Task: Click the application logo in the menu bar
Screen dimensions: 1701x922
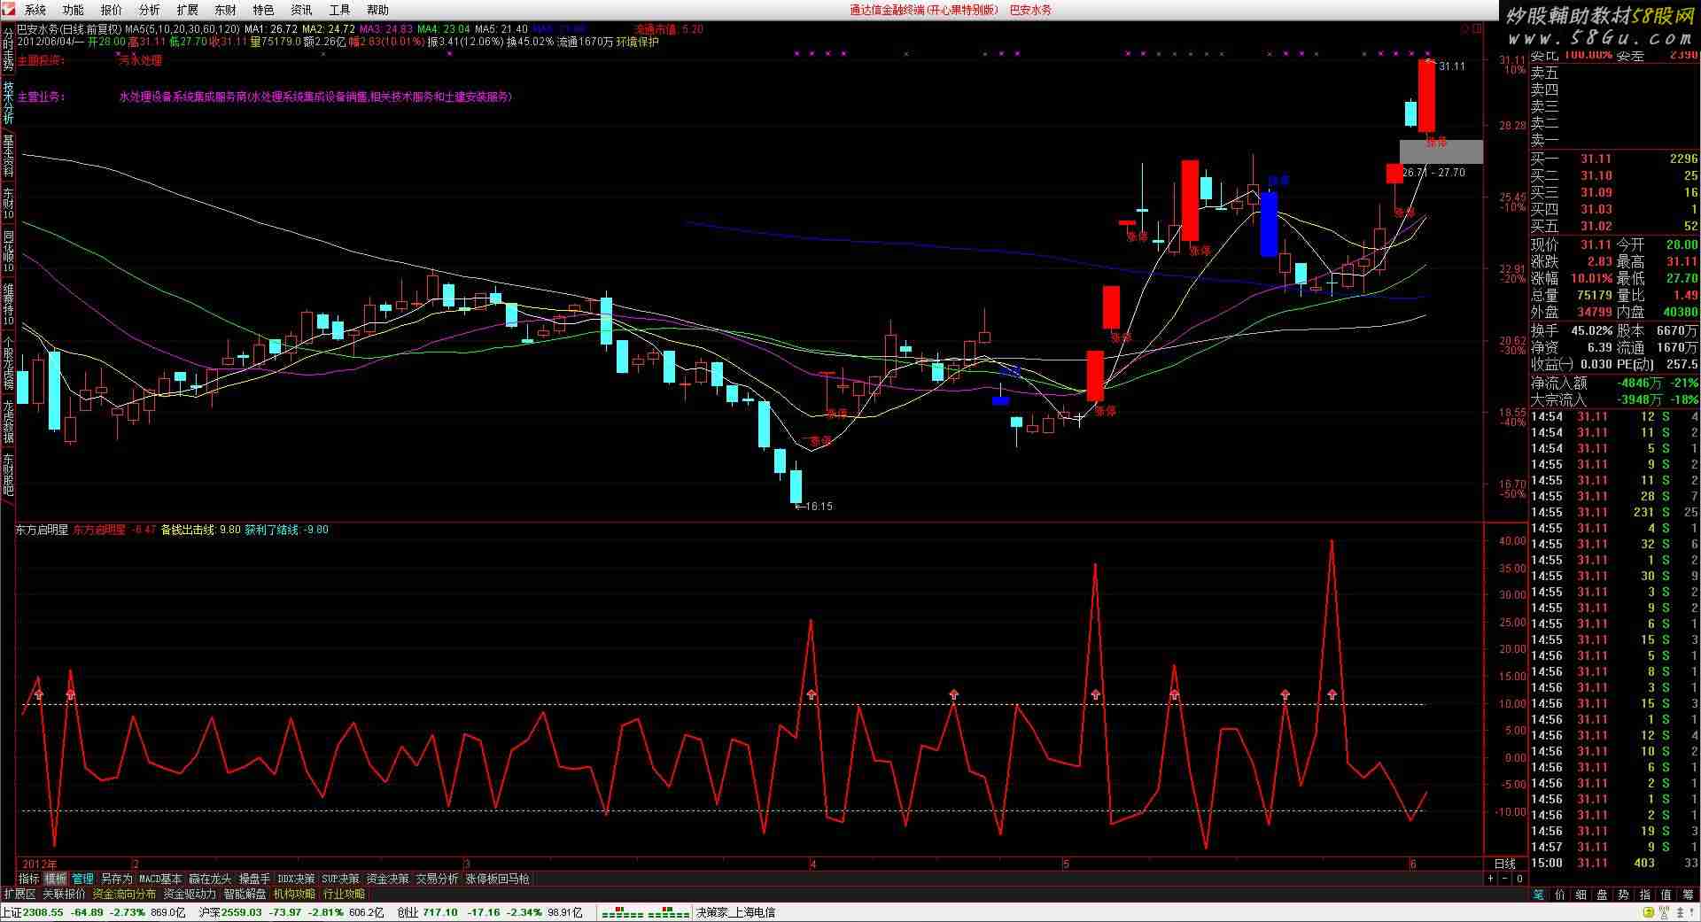Action: tap(8, 10)
